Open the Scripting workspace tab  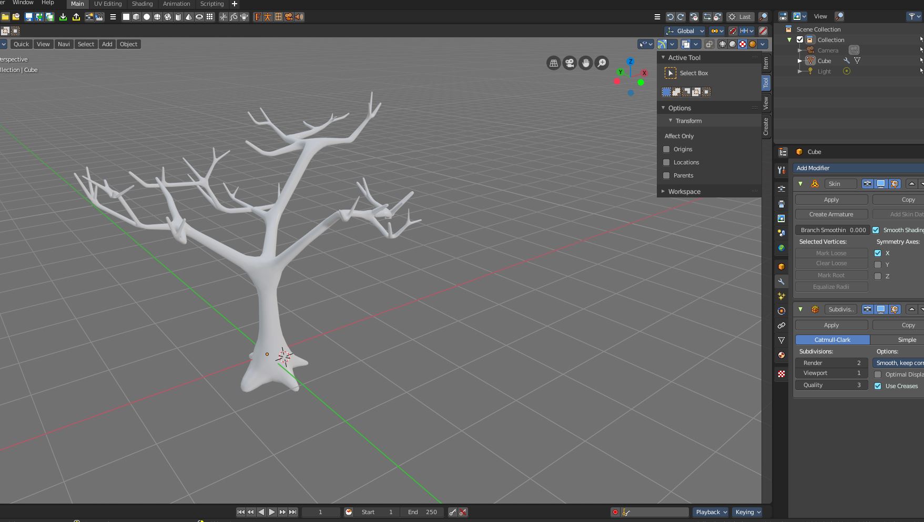(x=212, y=4)
